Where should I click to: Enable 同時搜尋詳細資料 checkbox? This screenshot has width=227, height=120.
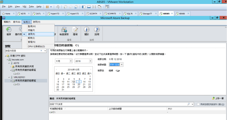(x=198, y=104)
